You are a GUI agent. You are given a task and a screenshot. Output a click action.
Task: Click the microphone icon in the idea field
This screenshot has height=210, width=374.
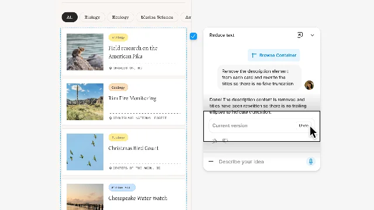(x=311, y=162)
